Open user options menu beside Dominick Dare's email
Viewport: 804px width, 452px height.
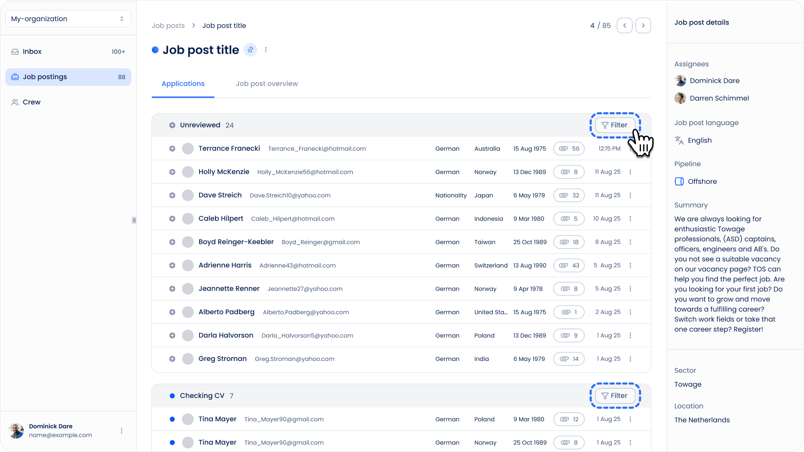pyautogui.click(x=122, y=431)
